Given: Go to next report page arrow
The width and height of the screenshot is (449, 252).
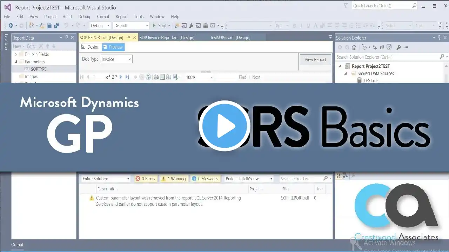Looking at the screenshot, I should coord(121,77).
